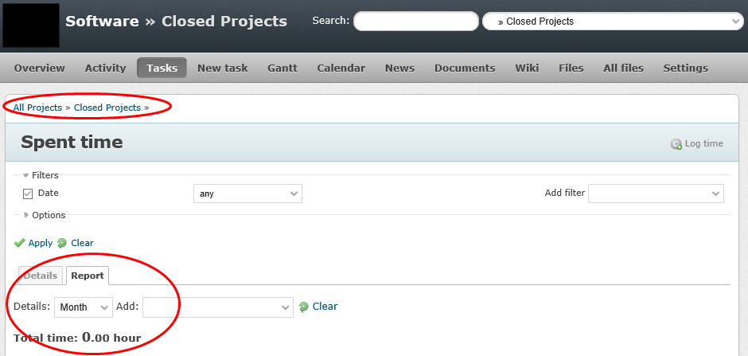
Task: Toggle the Date filter checkbox
Action: (x=28, y=194)
